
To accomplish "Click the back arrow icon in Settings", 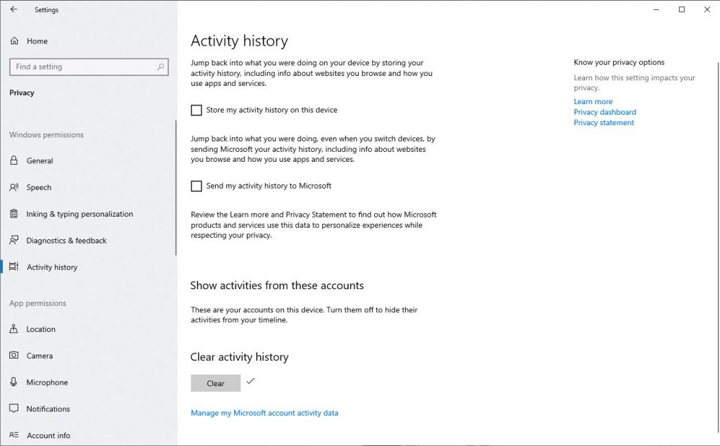I will pyautogui.click(x=13, y=9).
